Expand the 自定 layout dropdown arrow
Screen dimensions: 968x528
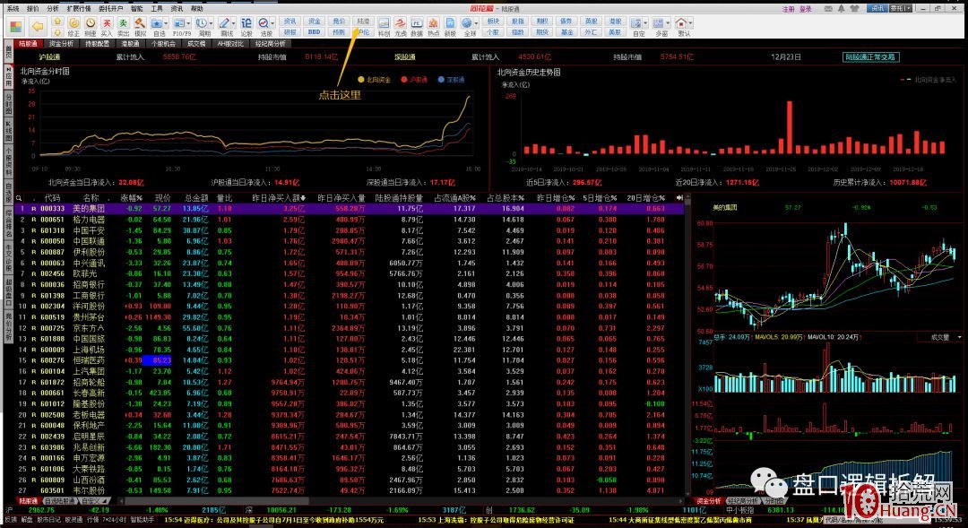[x=645, y=23]
